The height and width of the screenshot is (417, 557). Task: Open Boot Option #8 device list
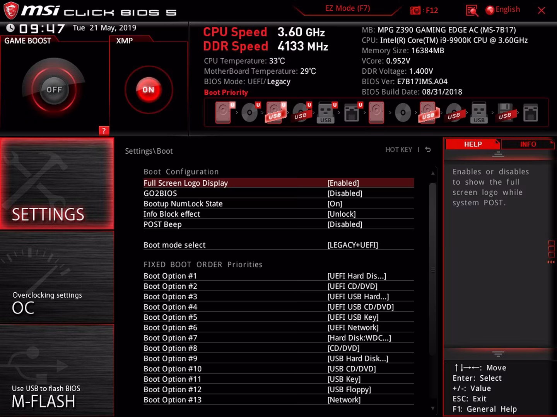click(278, 348)
